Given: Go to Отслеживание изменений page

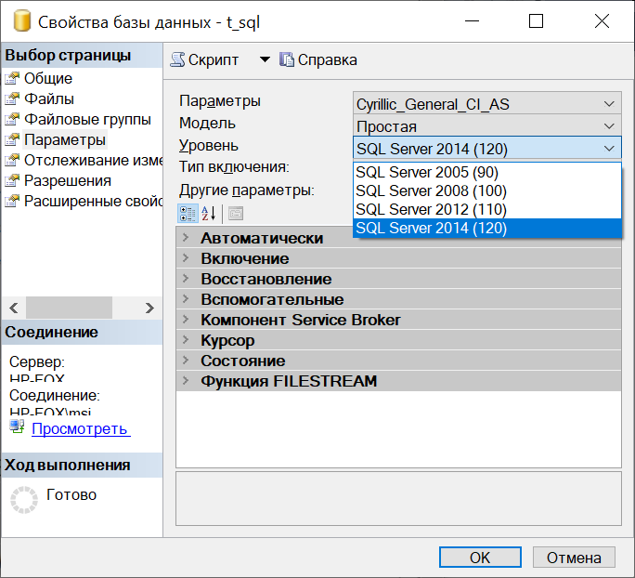Looking at the screenshot, I should (x=93, y=160).
